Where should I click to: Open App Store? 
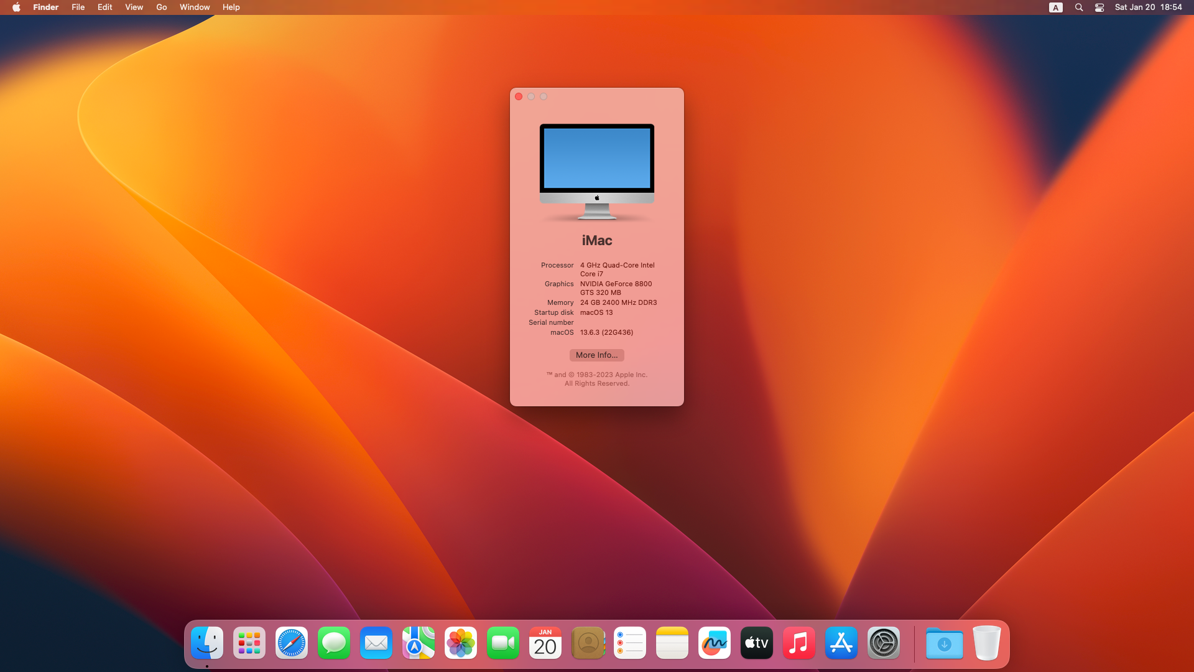841,643
